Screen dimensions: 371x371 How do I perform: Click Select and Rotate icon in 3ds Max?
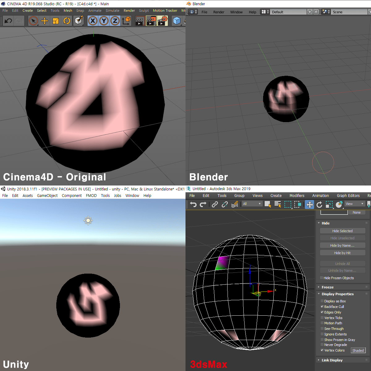(319, 204)
